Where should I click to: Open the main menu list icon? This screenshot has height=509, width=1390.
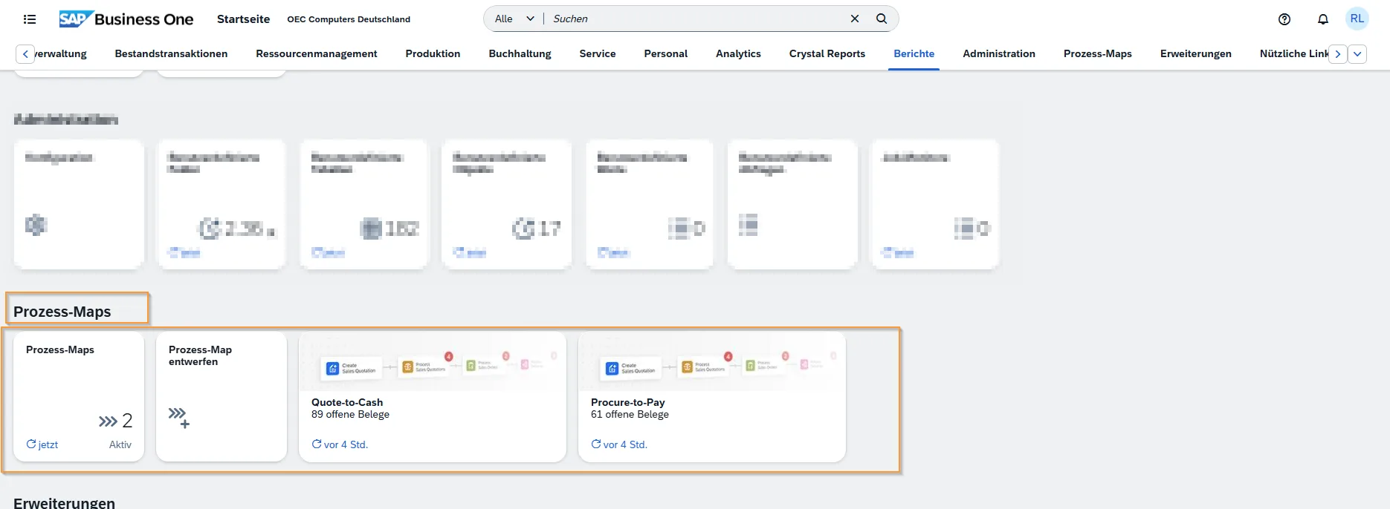tap(30, 19)
